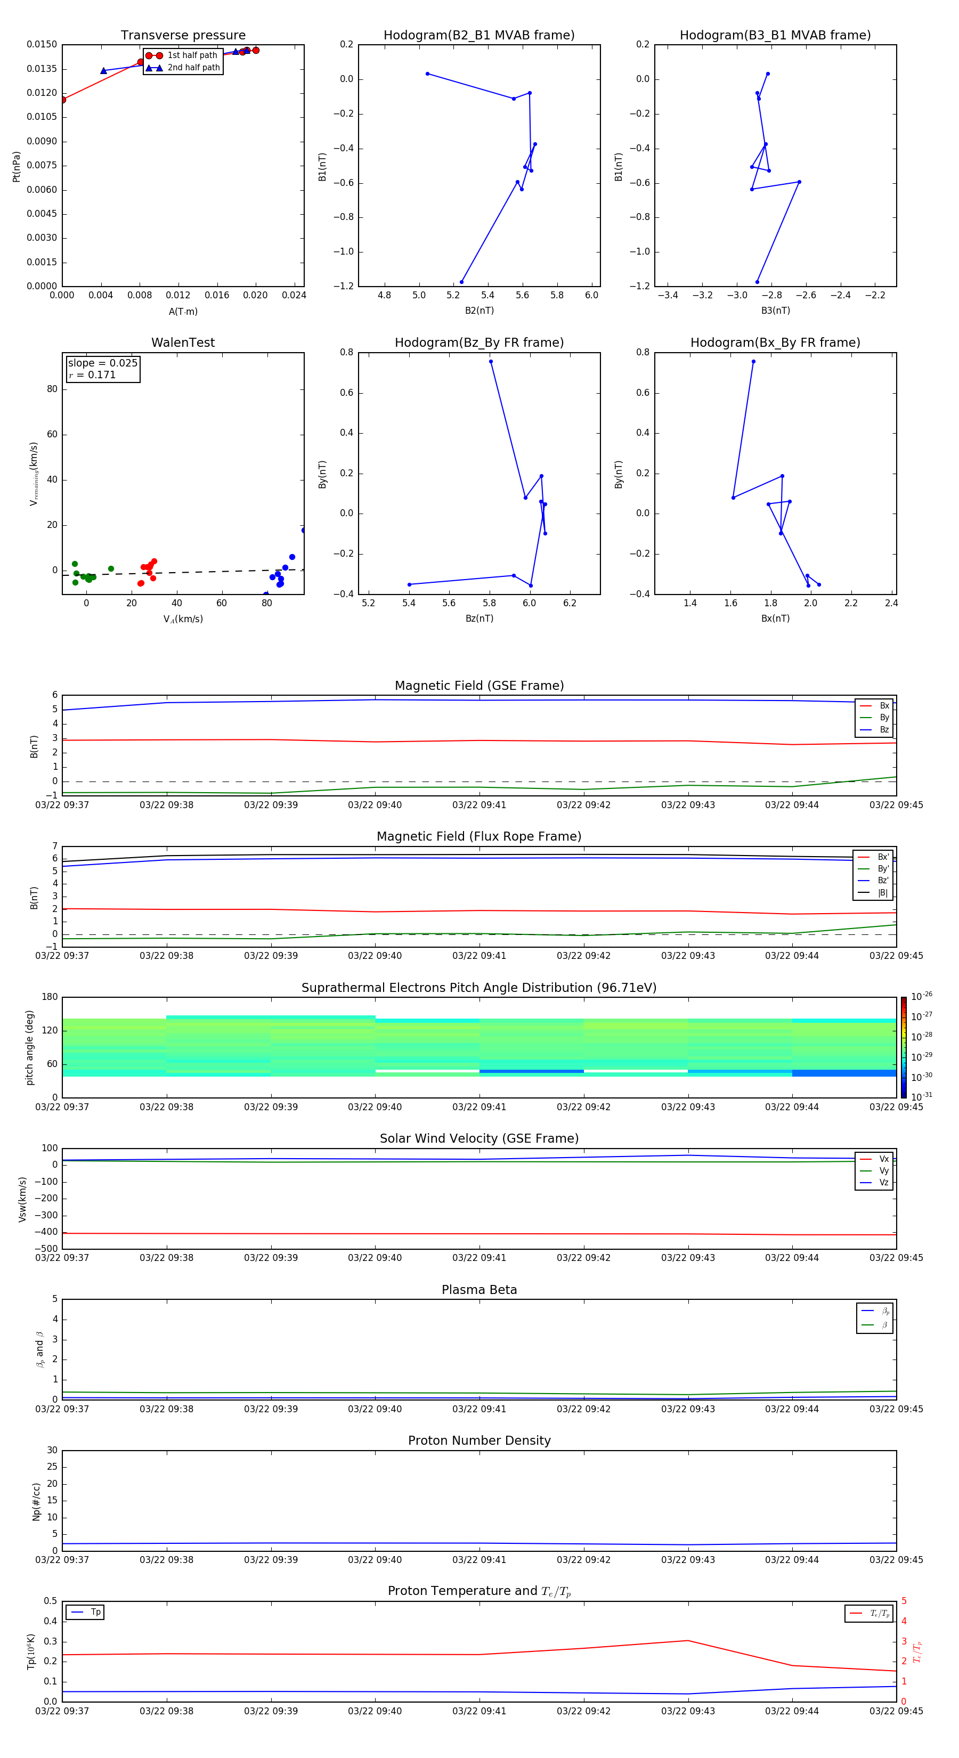Click the '10^-26' colorbar tick label
Image resolution: width=959 pixels, height=1758 pixels.
(x=922, y=996)
